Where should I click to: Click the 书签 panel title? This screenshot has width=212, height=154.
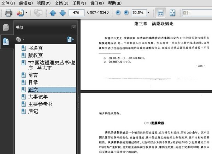coord(19,28)
